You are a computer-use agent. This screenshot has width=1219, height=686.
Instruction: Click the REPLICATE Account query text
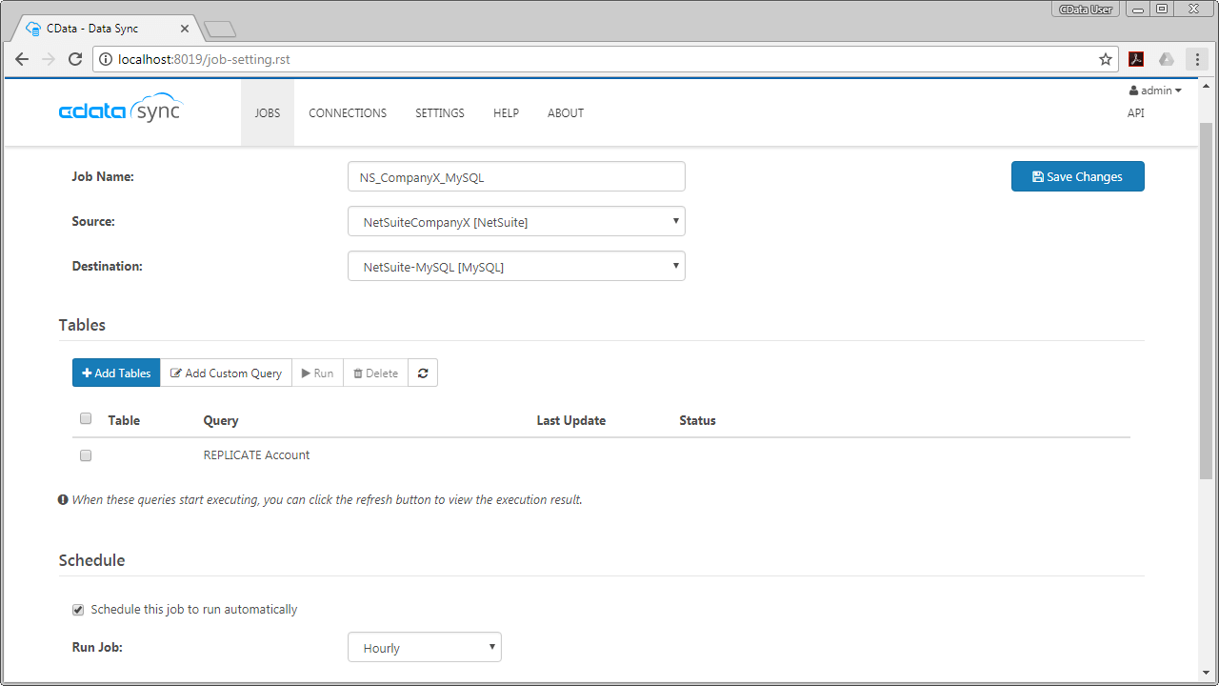pyautogui.click(x=257, y=455)
